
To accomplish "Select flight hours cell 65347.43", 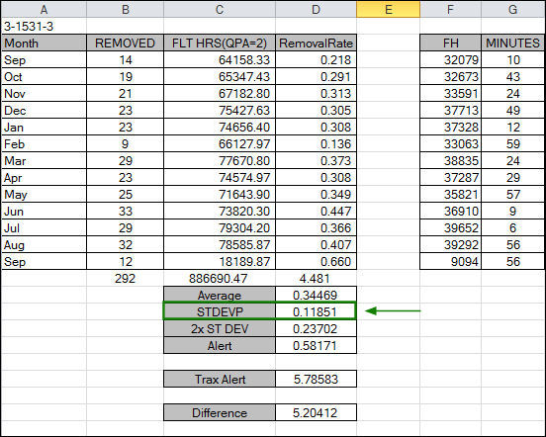I will [x=220, y=76].
